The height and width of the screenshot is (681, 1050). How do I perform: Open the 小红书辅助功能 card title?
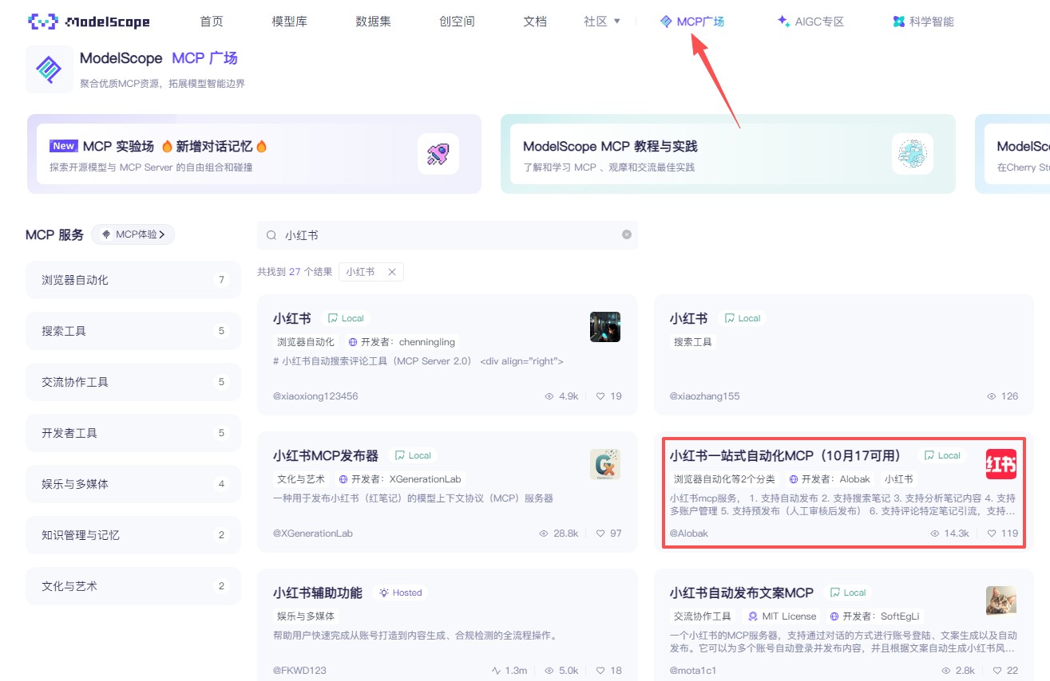pos(318,592)
